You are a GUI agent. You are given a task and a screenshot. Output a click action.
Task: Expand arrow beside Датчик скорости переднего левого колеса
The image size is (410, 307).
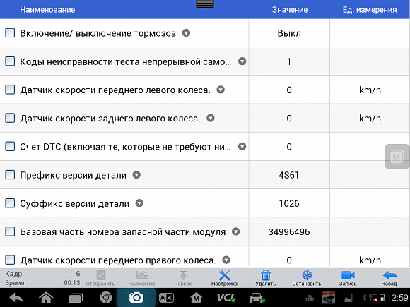click(x=221, y=90)
